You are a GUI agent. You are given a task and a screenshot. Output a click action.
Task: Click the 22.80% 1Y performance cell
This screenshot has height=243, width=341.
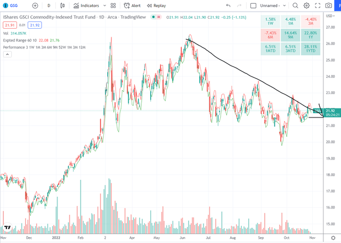tap(311, 35)
